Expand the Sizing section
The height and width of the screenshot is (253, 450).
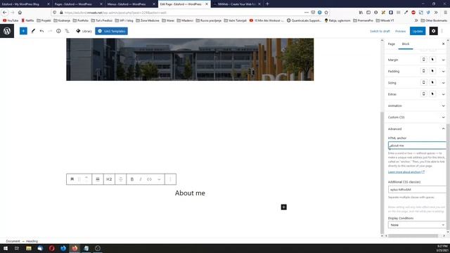444,83
